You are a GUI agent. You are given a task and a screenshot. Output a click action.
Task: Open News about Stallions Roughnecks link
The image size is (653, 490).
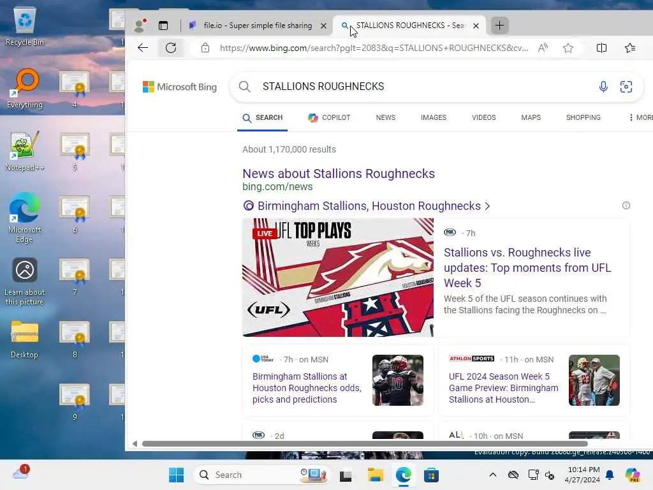(339, 174)
